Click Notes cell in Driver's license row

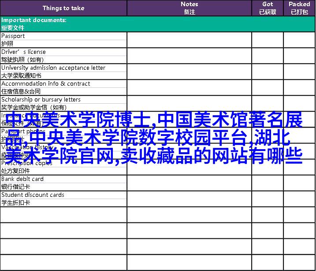click(189, 56)
